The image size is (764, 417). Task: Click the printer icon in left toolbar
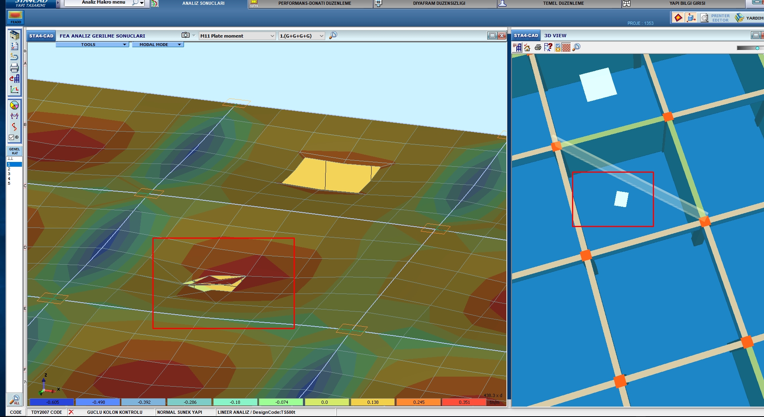click(14, 68)
